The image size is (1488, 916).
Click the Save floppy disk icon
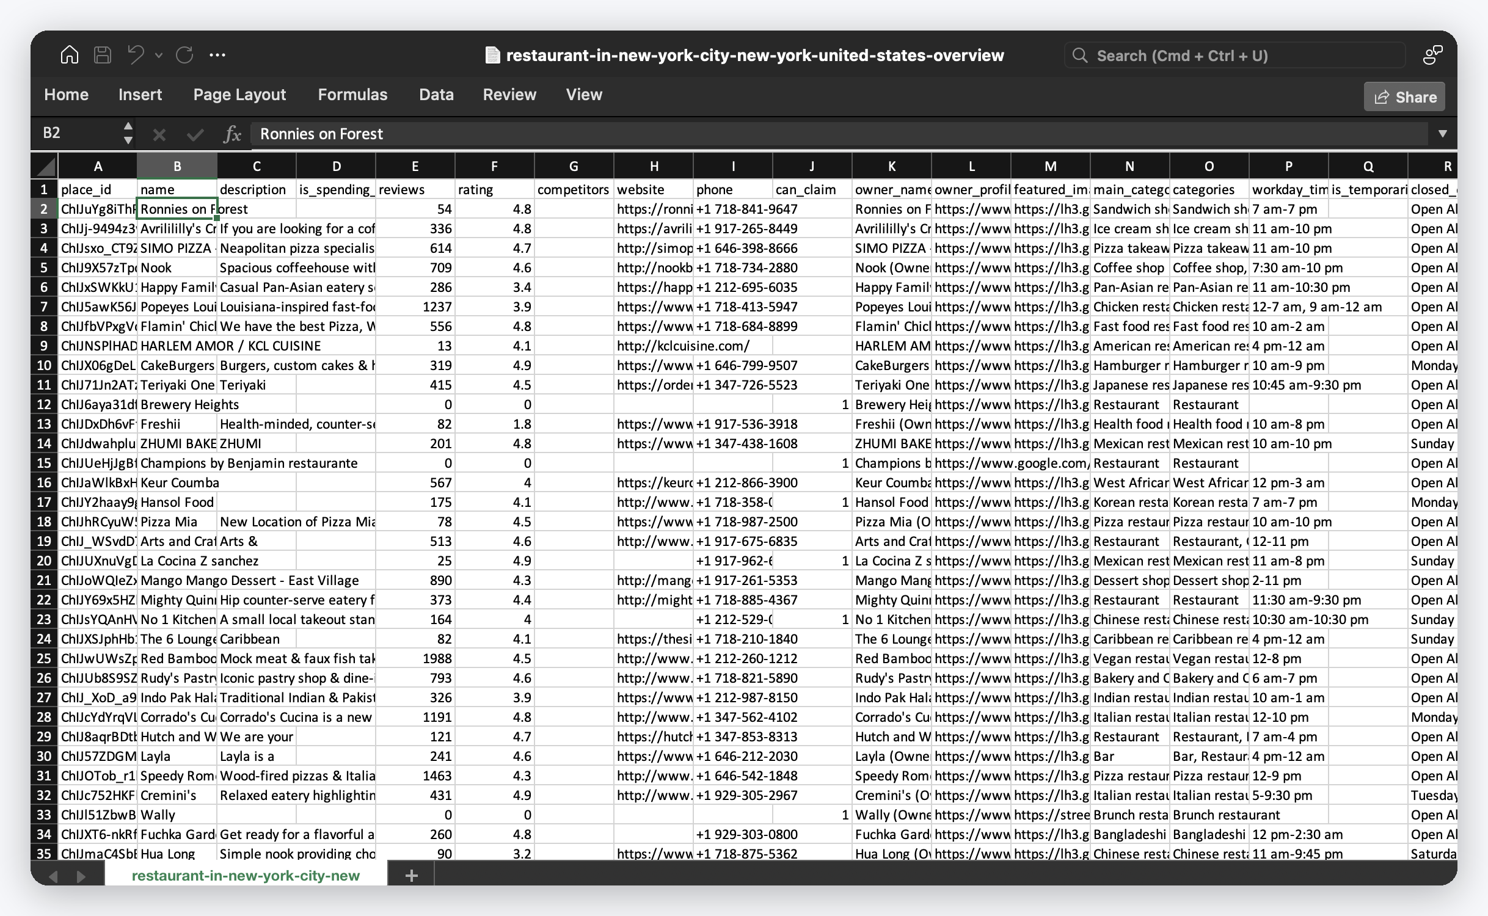103,55
